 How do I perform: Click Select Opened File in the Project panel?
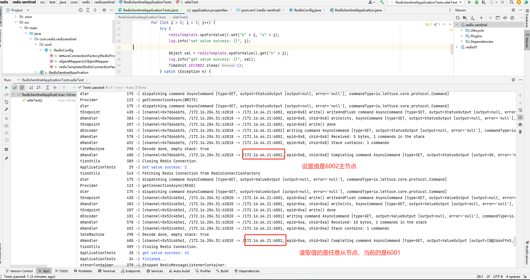click(x=81, y=10)
